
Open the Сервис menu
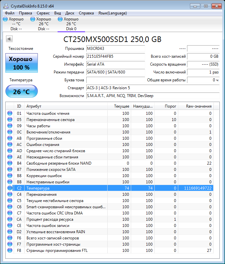click(x=43, y=13)
